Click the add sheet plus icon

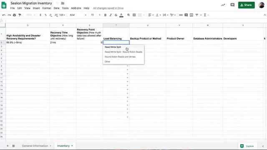click(x=8, y=146)
